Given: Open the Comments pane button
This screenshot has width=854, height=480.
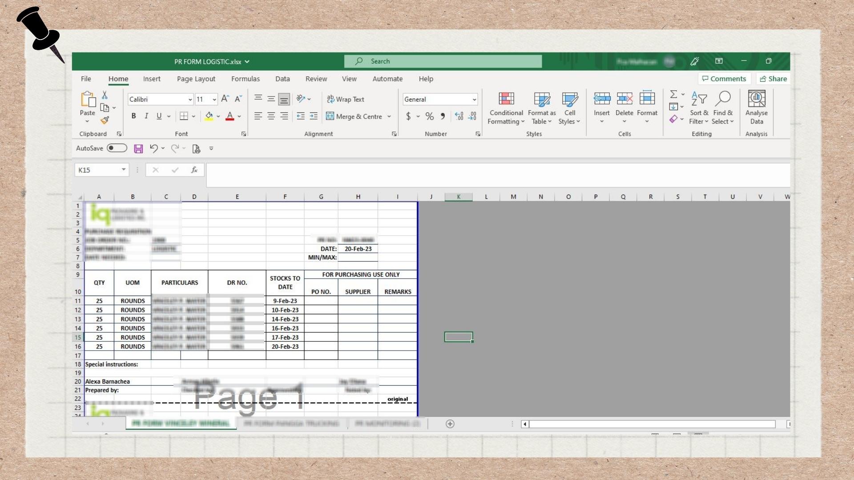Looking at the screenshot, I should [724, 79].
